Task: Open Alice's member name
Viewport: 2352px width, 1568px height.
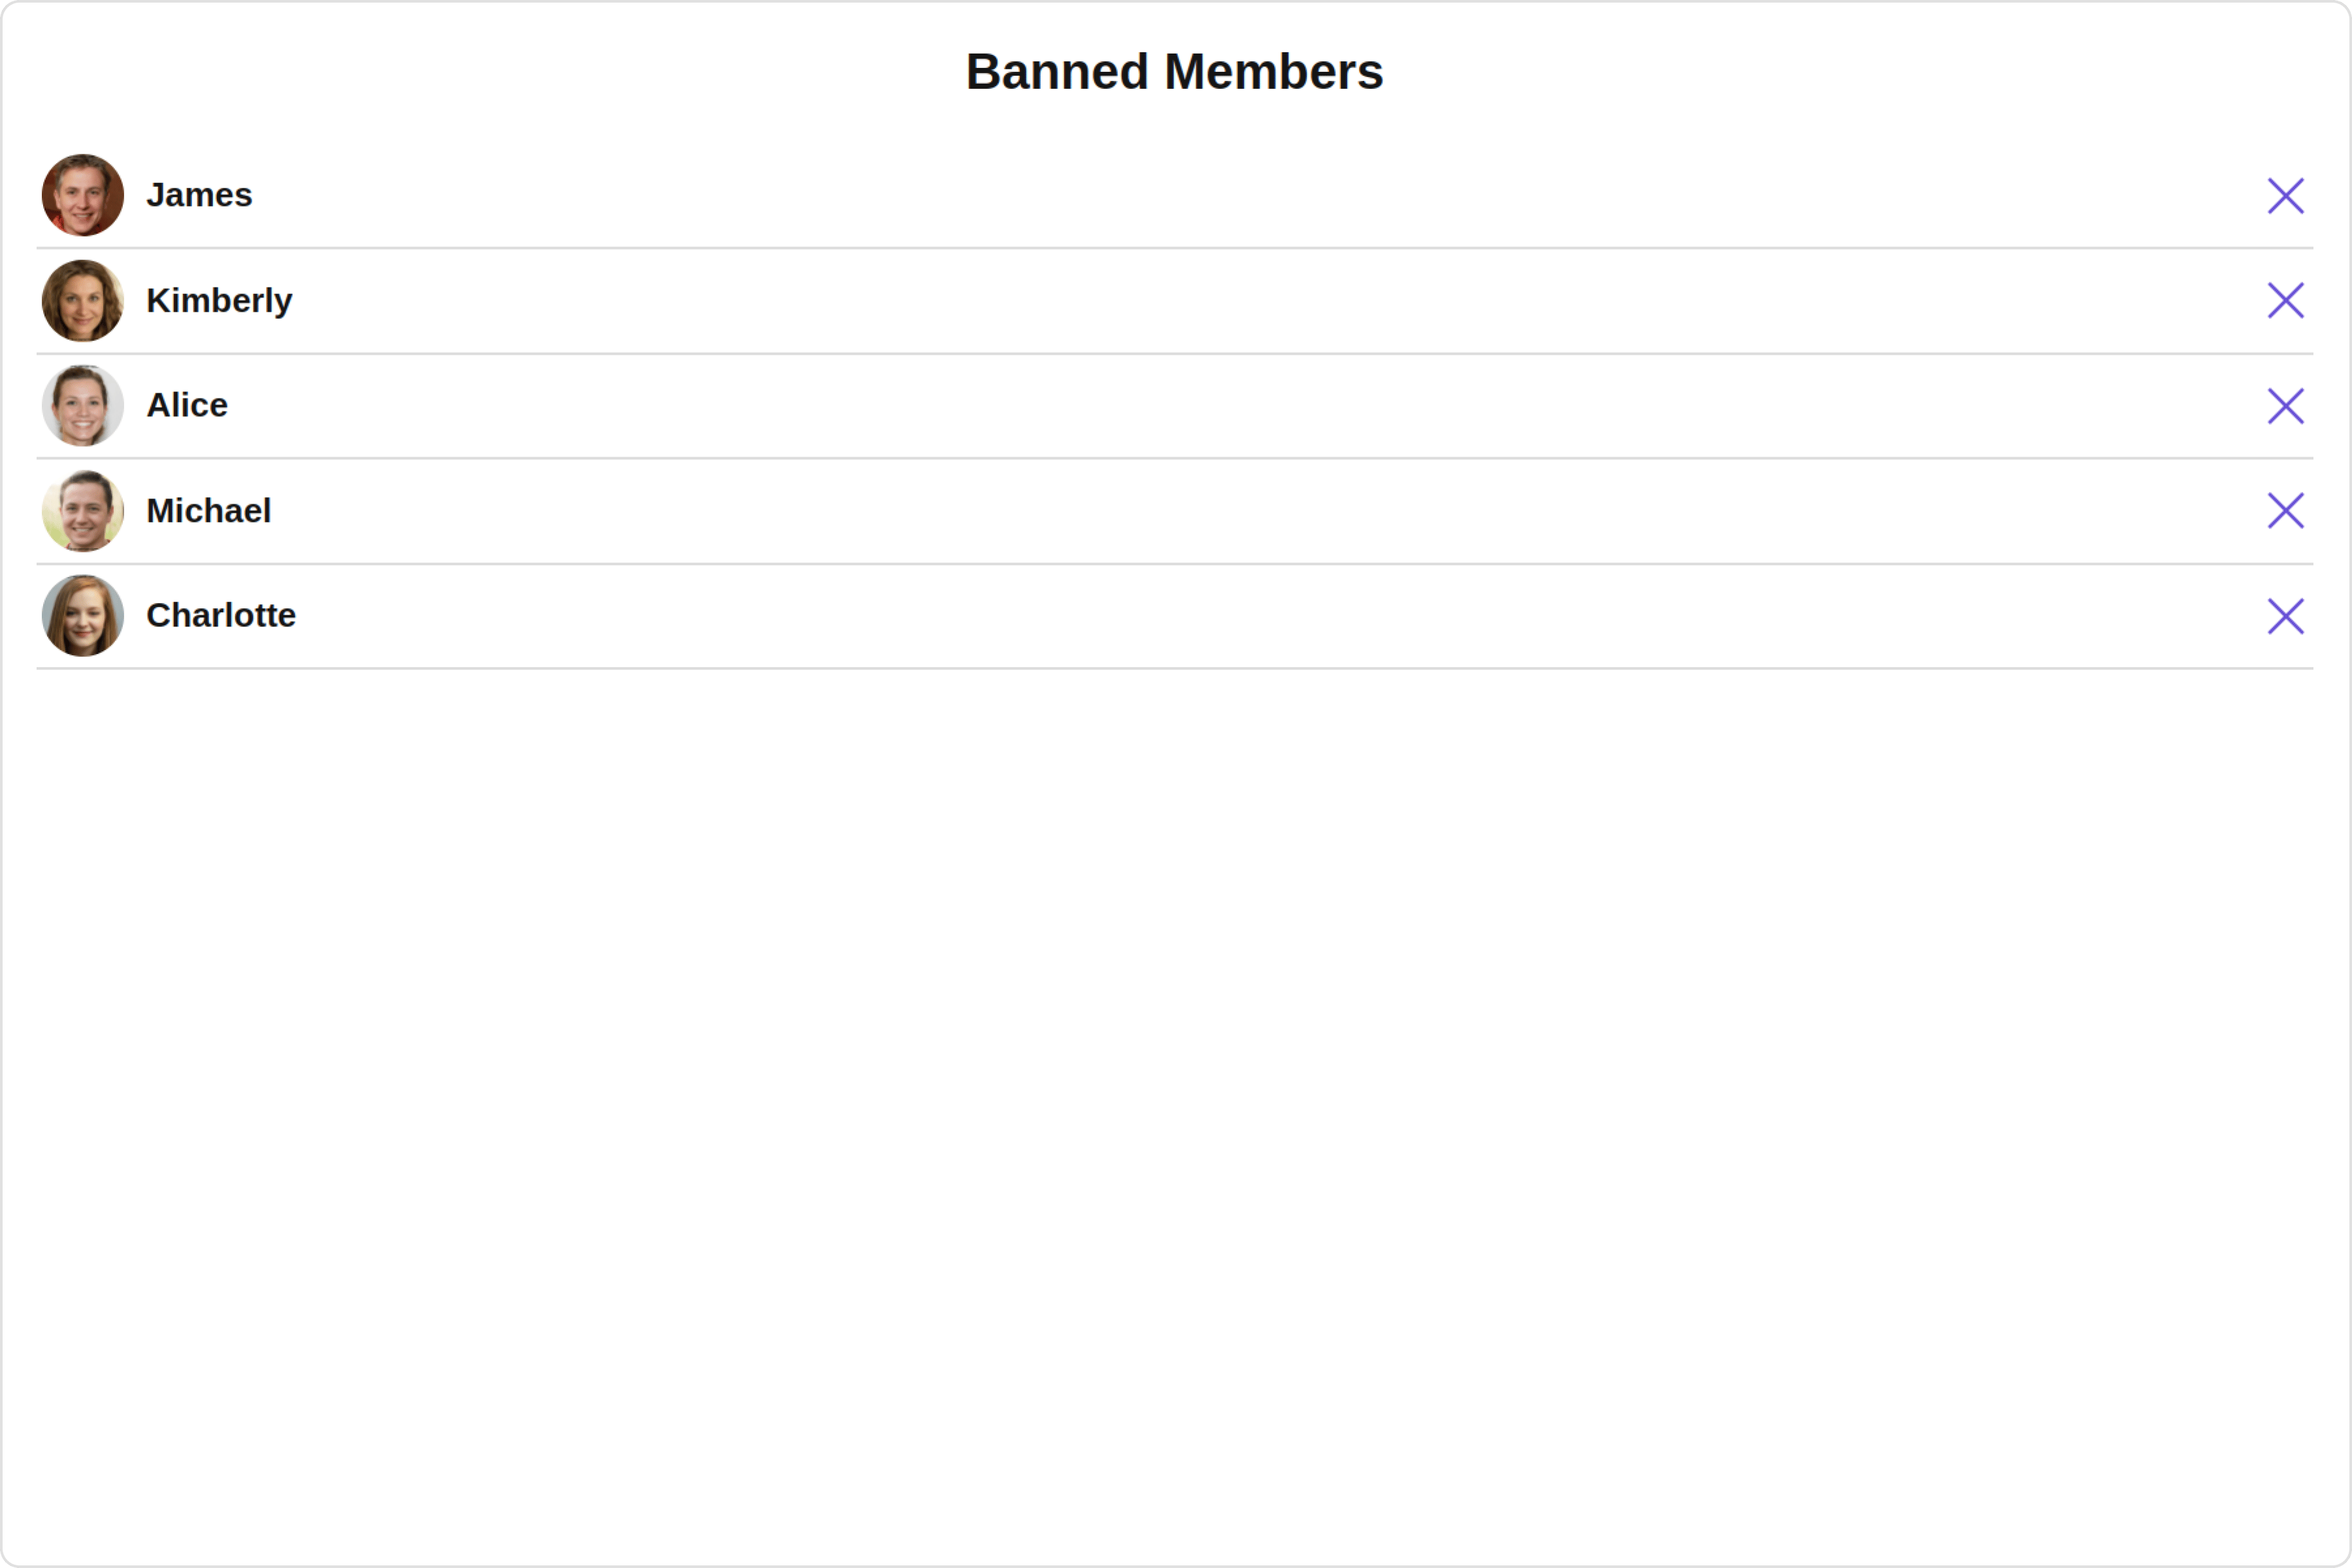Action: [x=187, y=405]
